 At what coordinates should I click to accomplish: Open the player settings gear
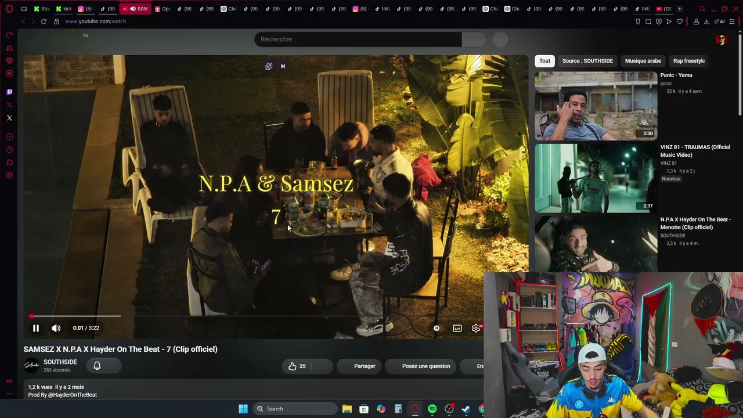tap(476, 328)
